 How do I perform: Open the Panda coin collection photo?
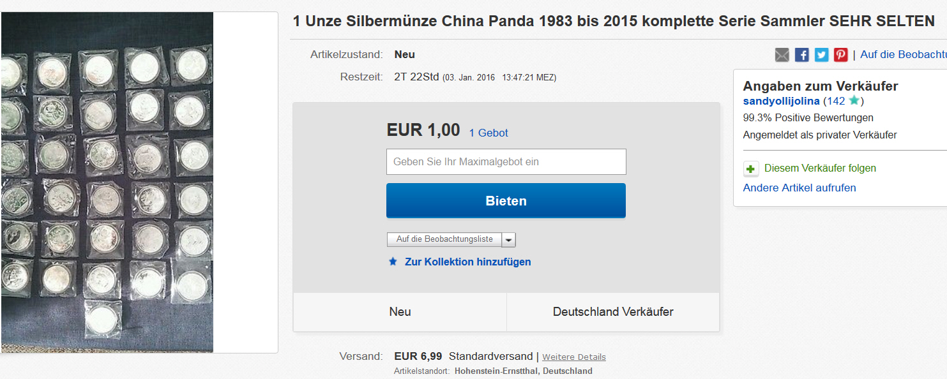tap(107, 182)
